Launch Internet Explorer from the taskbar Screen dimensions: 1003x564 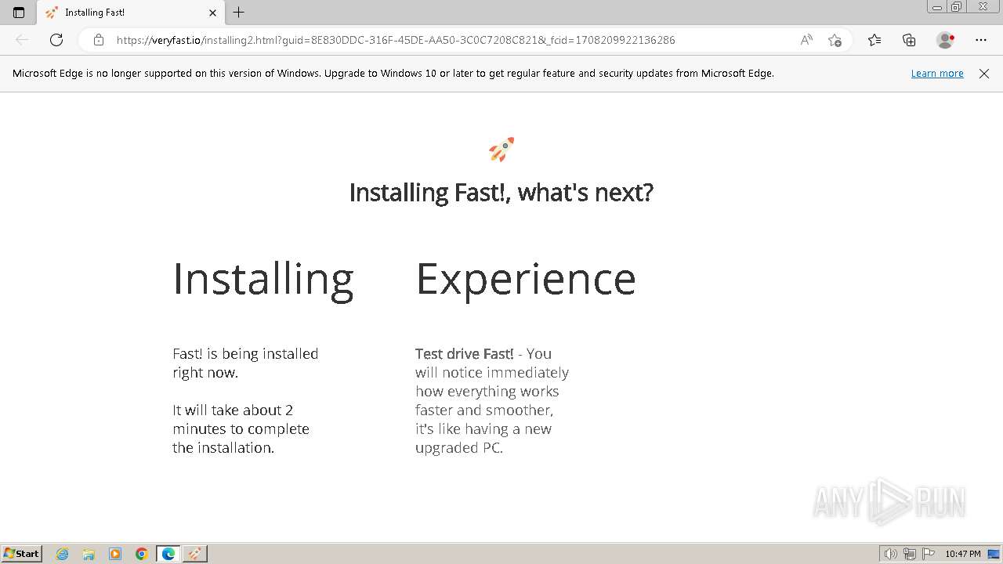click(x=63, y=554)
